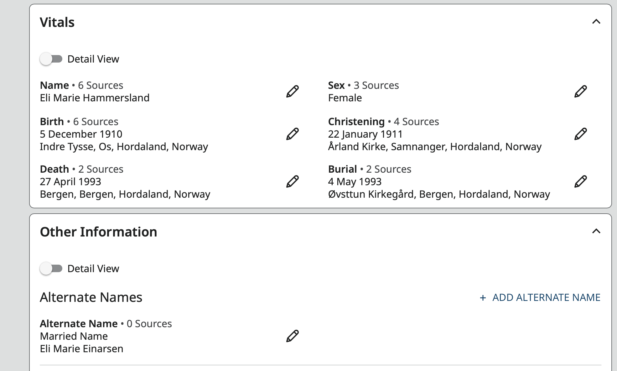Viewport: 617px width, 371px height.
Task: Collapse the Other Information section chevron
Action: [x=596, y=231]
